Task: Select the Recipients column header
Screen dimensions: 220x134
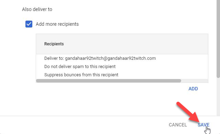Action: pyautogui.click(x=54, y=44)
